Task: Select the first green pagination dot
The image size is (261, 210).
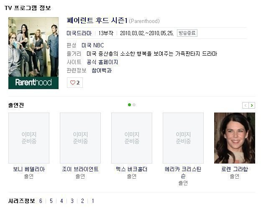Action: click(x=129, y=105)
